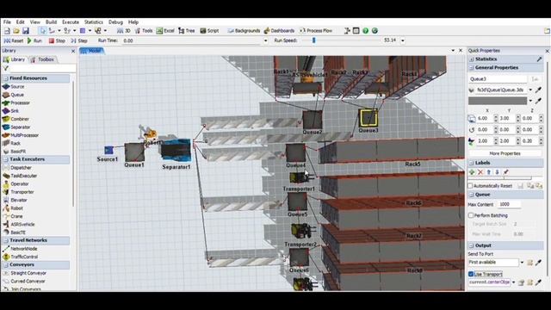This screenshot has height=310, width=551.
Task: Open Excel interface from toolbar
Action: 165,31
